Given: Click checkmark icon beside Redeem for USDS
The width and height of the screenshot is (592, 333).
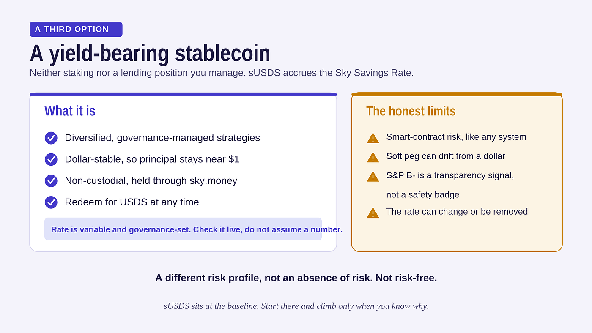Looking at the screenshot, I should click(x=51, y=202).
